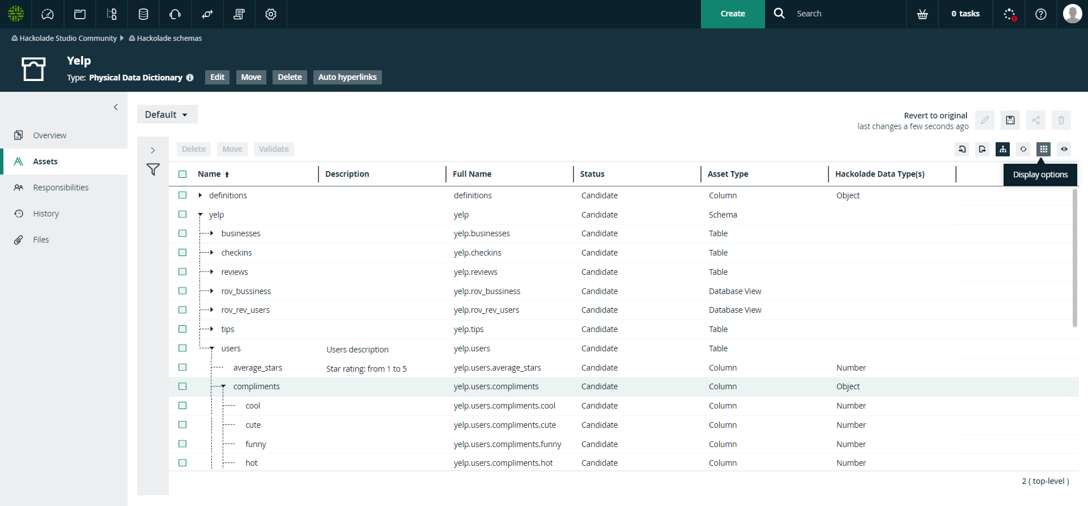Click the Auto hyperlinks button

(x=347, y=77)
